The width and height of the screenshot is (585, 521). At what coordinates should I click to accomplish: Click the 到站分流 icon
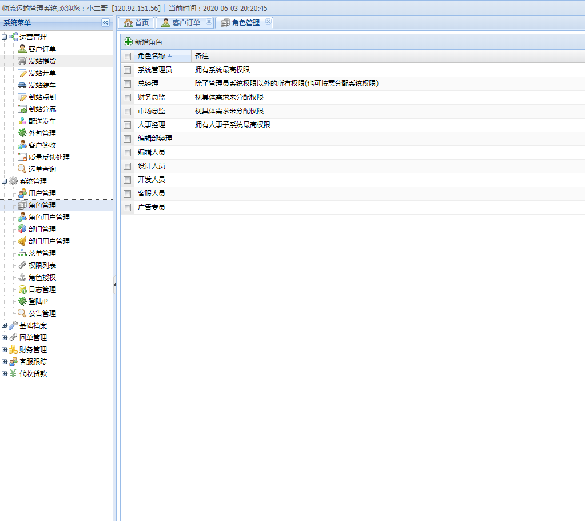(x=22, y=109)
